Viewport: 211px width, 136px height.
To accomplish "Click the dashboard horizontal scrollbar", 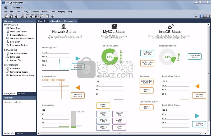I will coord(120,134).
